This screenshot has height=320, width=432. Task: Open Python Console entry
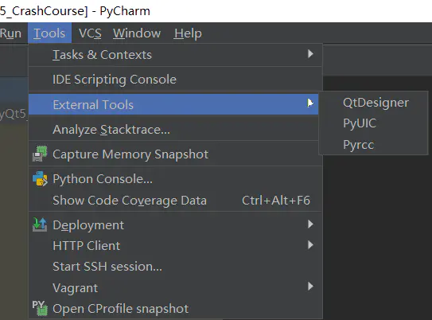[176, 179]
